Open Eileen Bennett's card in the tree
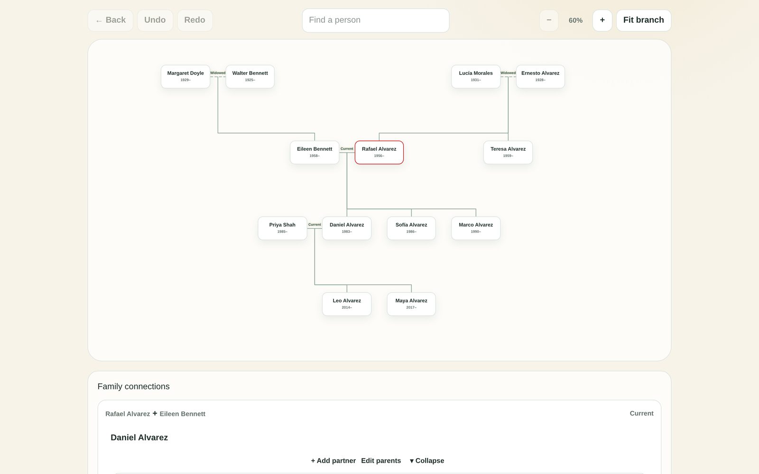 (x=315, y=152)
